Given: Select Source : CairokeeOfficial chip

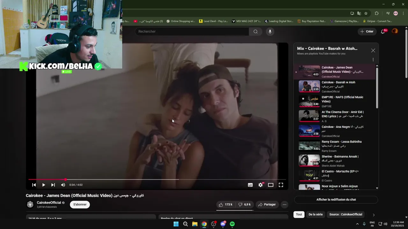Looking at the screenshot, I should click(x=346, y=214).
